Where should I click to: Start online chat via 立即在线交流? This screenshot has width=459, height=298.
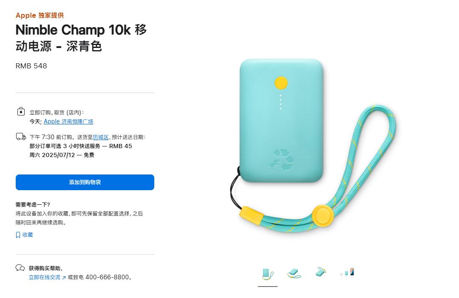45,277
